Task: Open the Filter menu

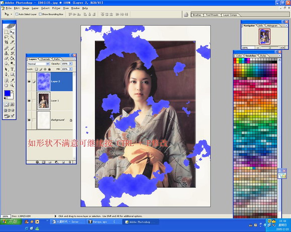Action: pos(56,8)
